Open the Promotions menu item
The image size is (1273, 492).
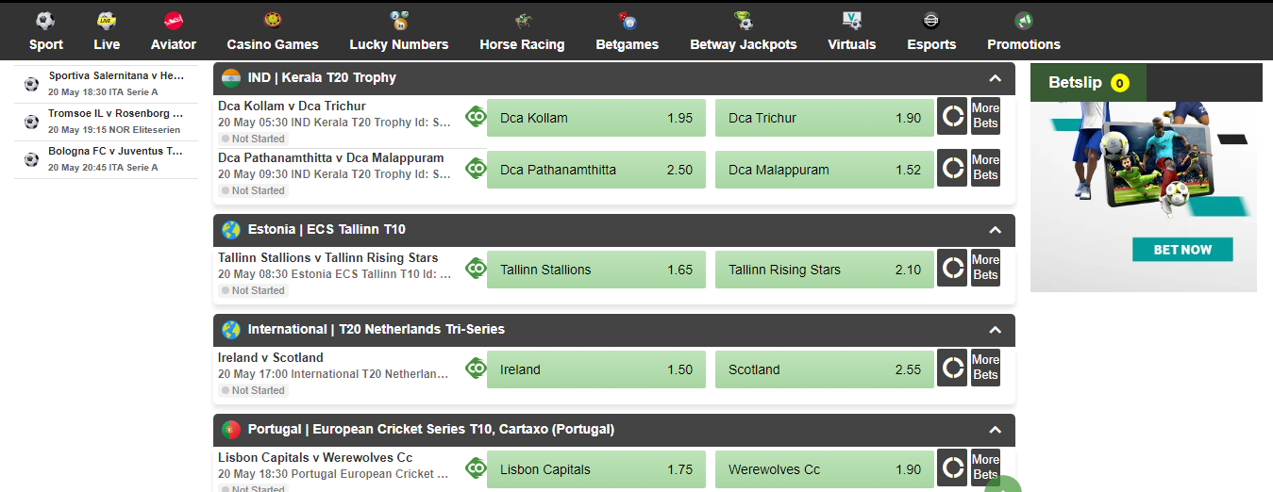click(x=1024, y=31)
